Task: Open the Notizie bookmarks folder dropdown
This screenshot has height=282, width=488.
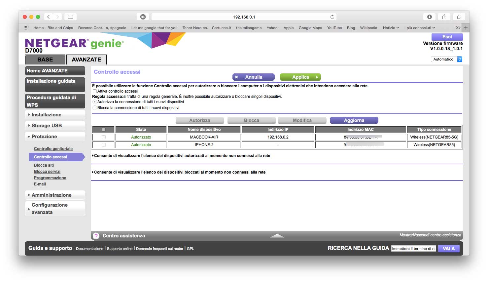Action: click(391, 28)
